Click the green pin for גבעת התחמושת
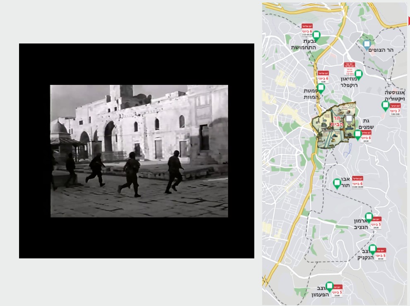 tap(316, 35)
